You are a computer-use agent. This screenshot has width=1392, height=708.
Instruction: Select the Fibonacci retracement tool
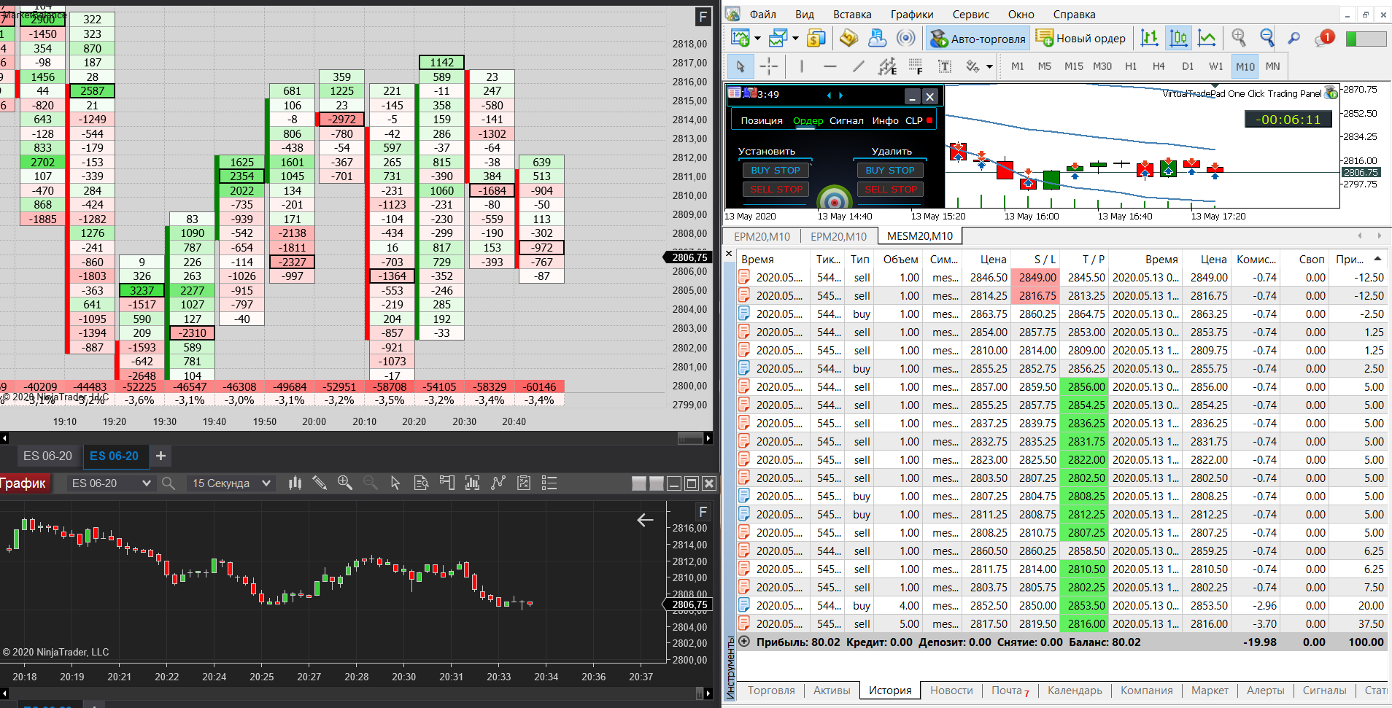pyautogui.click(x=916, y=66)
